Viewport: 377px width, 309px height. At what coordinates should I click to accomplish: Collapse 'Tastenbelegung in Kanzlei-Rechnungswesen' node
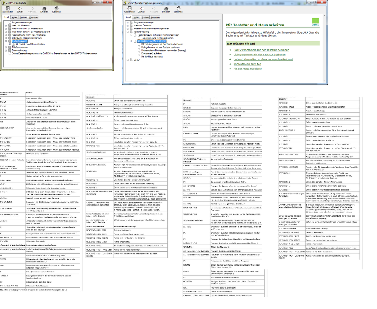pyautogui.click(x=131, y=35)
